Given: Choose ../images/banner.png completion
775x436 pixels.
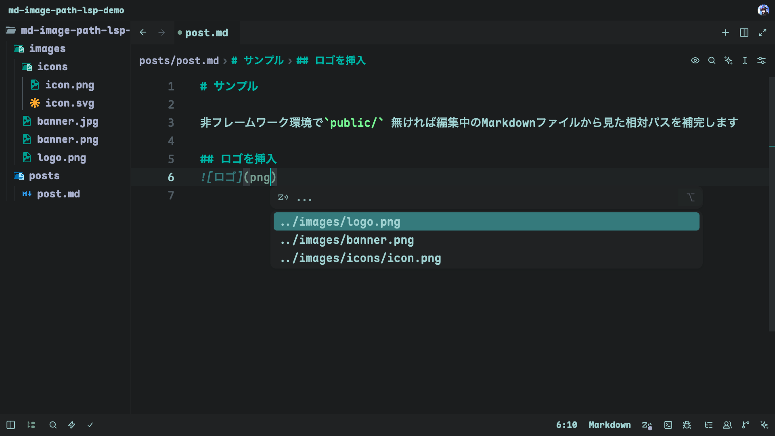Looking at the screenshot, I should [x=486, y=240].
